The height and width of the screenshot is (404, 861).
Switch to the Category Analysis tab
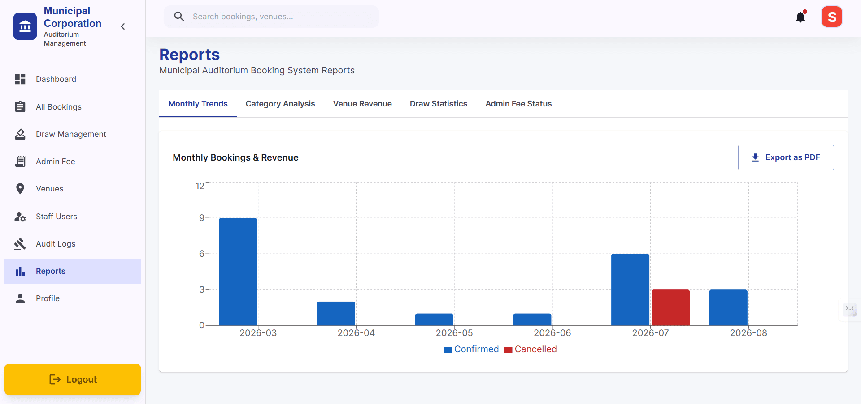(x=280, y=104)
